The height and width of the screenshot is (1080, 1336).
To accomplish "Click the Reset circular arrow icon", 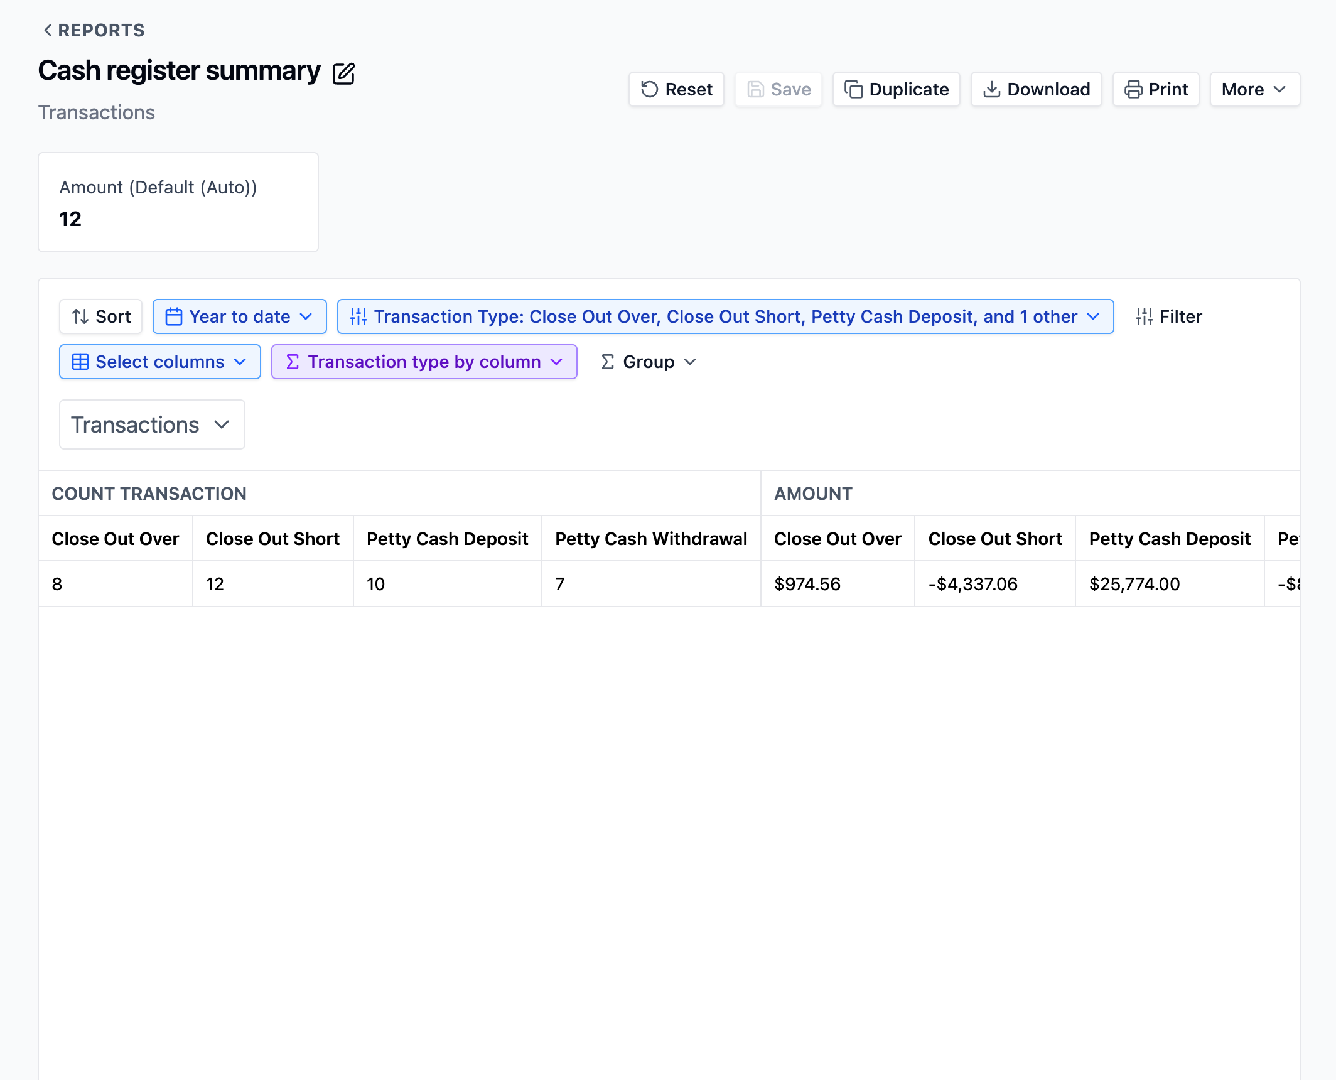I will coord(649,89).
